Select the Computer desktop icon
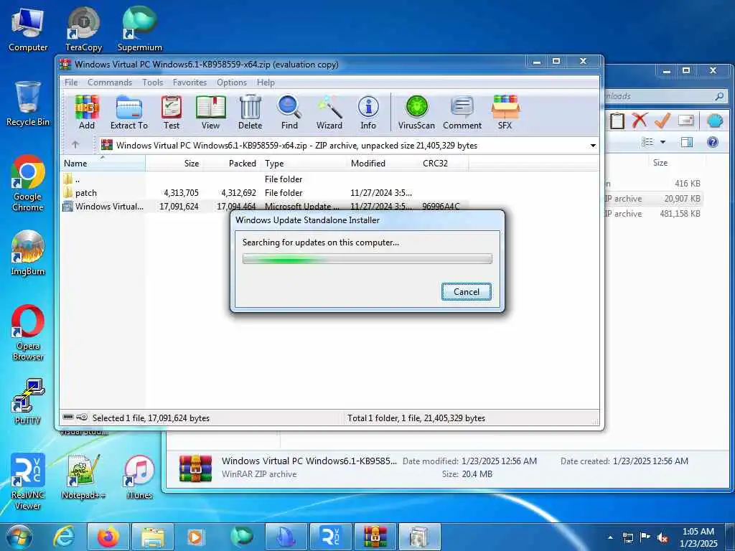 coord(28,29)
